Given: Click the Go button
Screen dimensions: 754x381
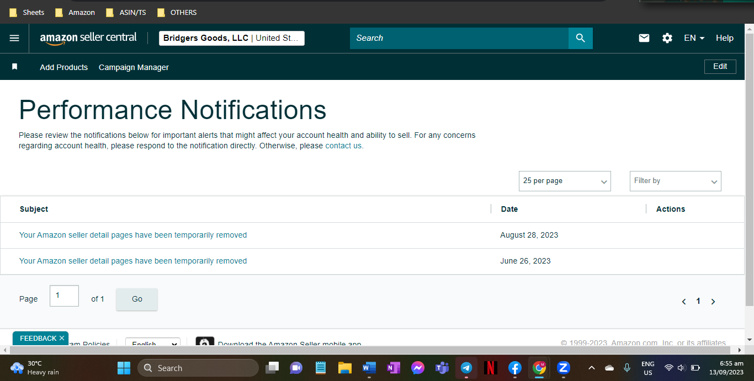Looking at the screenshot, I should pyautogui.click(x=137, y=299).
